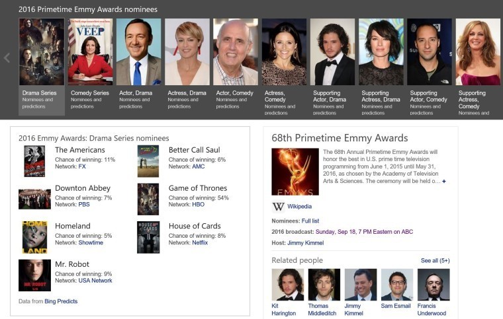
Task: Click the Drama Series poster thumbnail in the carousel
Action: click(x=42, y=52)
